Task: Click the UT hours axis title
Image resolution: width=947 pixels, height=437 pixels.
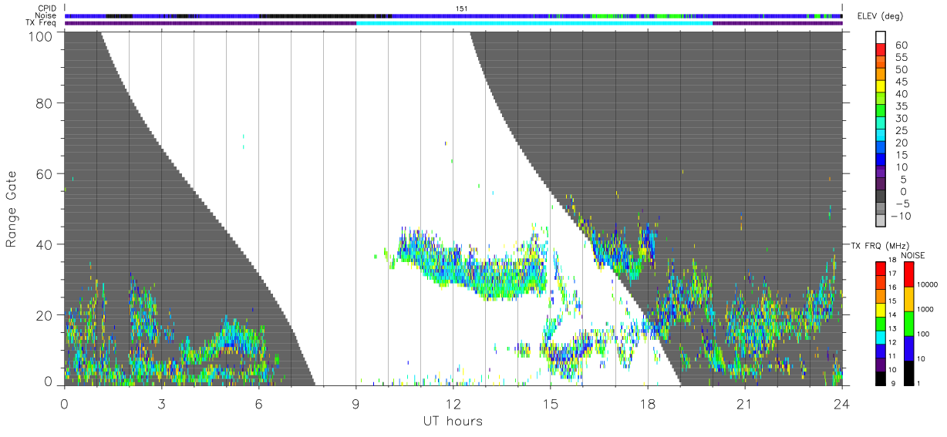Action: pyautogui.click(x=452, y=422)
